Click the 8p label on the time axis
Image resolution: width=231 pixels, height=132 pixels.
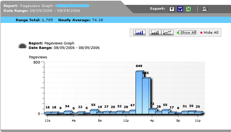point(178,121)
